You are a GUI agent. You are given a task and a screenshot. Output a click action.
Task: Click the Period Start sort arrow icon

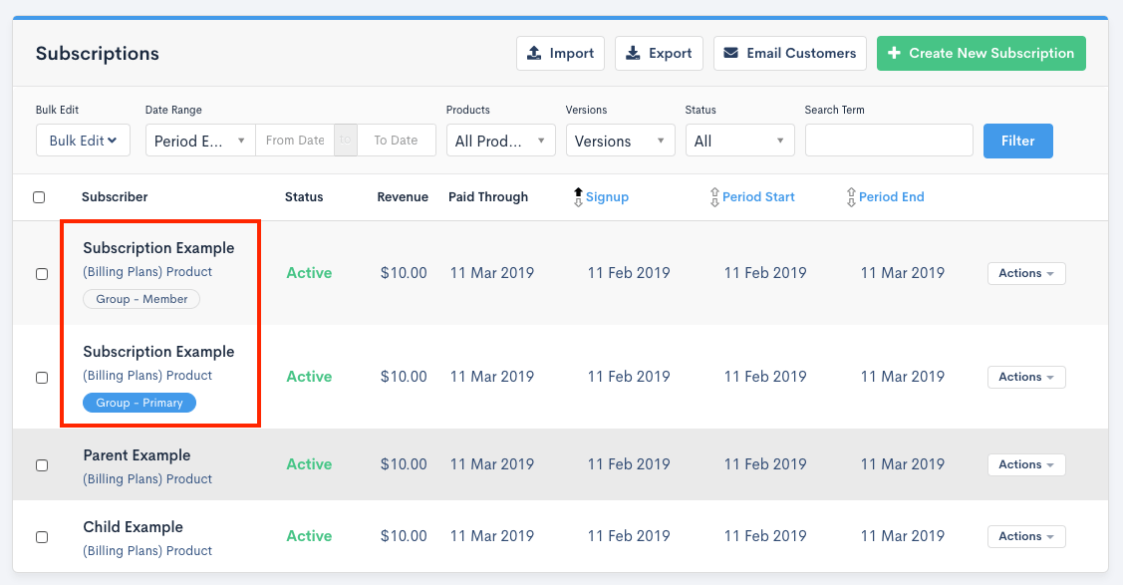pos(714,197)
